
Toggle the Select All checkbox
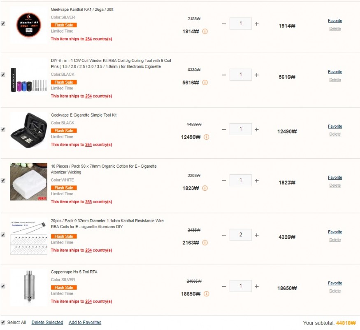[3, 322]
